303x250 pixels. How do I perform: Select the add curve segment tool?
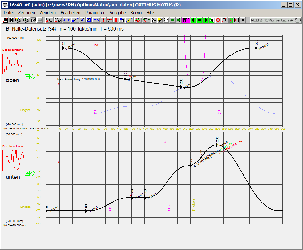49,20
